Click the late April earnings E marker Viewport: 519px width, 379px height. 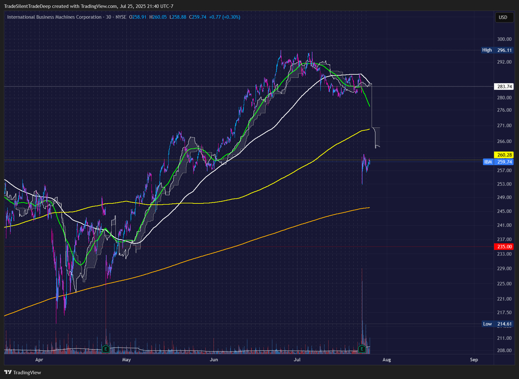[105, 348]
